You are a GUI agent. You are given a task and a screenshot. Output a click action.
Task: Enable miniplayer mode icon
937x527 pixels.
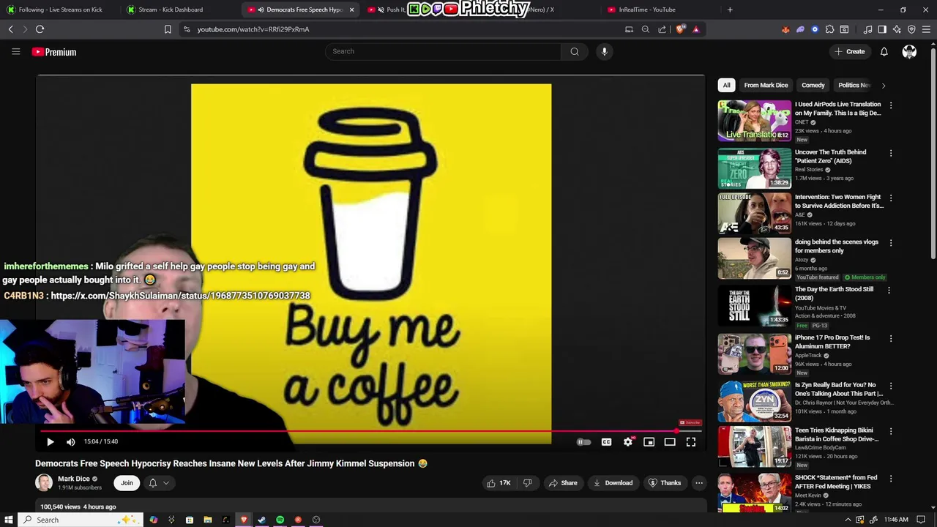tap(649, 442)
